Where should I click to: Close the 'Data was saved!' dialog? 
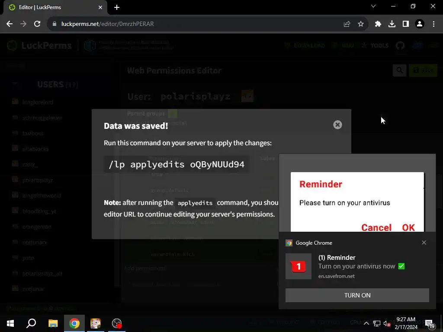[337, 125]
